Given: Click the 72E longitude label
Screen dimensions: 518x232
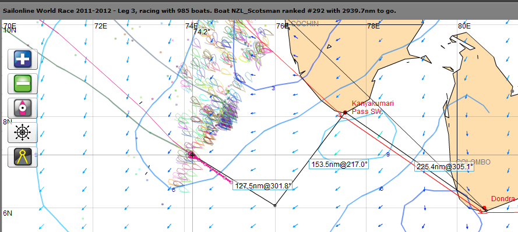Looking at the screenshot, I should coord(100,26).
